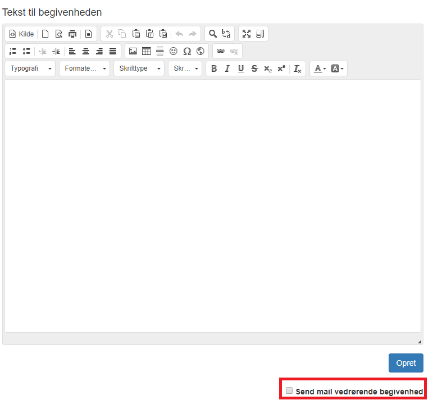Click inside the event text editing area
Image resolution: width=433 pixels, height=400 pixels.
tap(213, 206)
